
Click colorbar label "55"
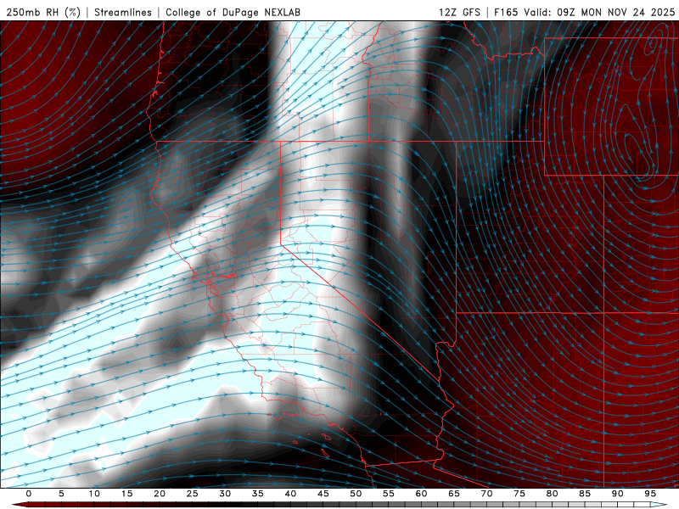click(x=389, y=494)
